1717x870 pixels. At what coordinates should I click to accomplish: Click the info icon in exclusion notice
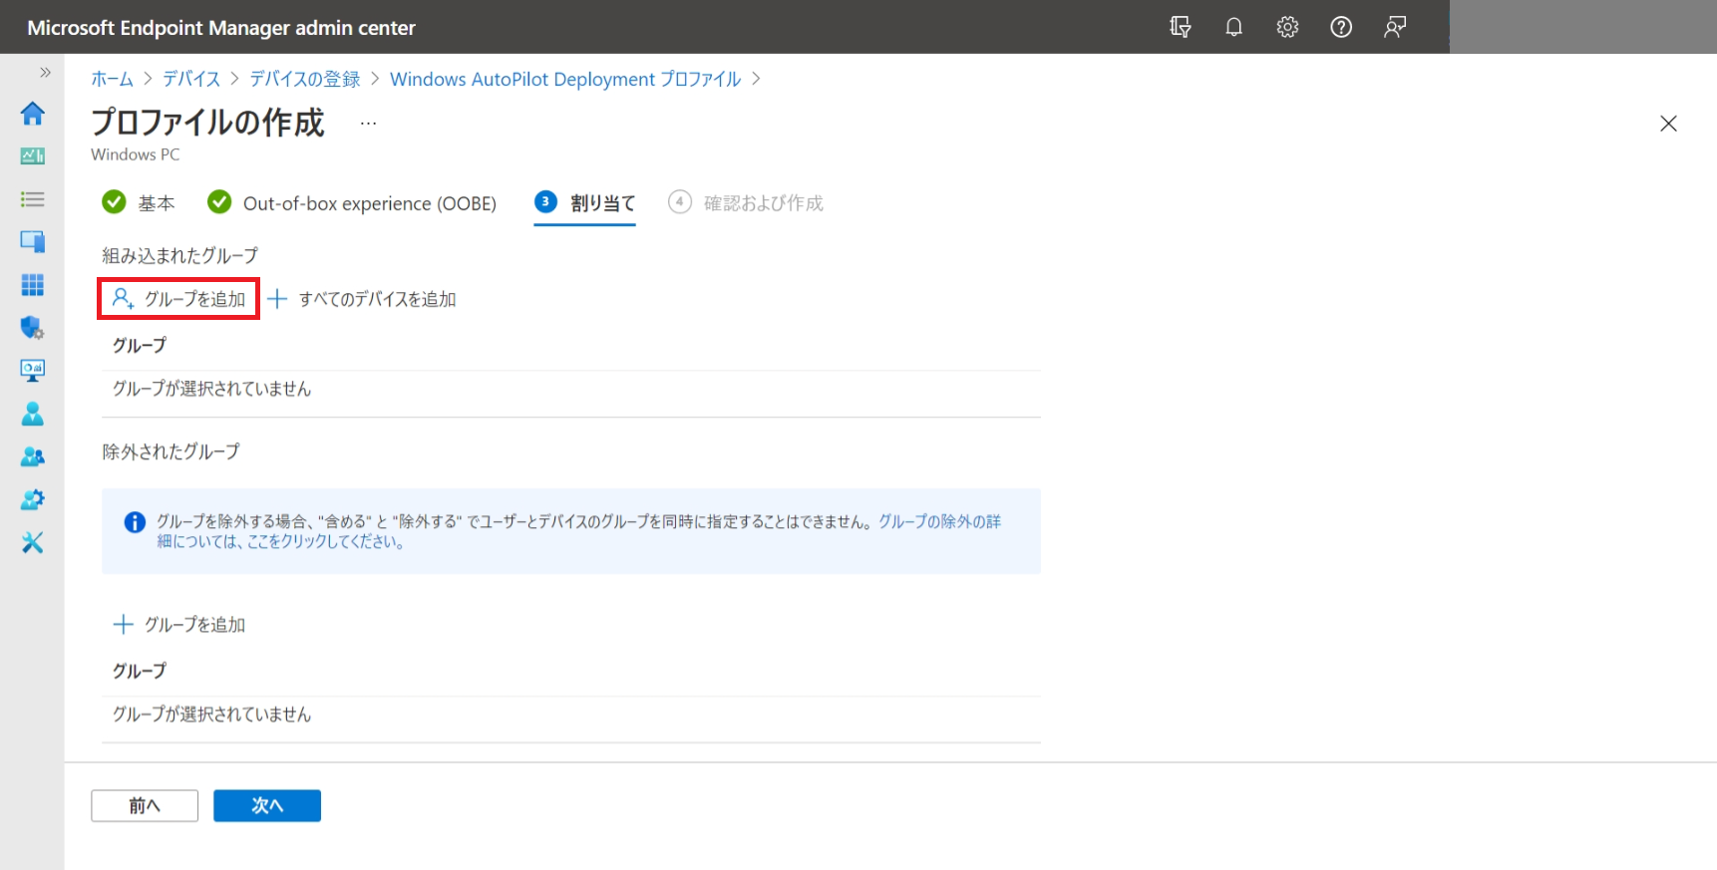tap(135, 522)
